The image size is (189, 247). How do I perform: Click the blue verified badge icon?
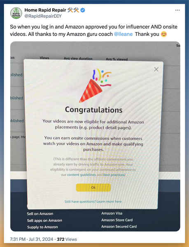tap(83, 10)
